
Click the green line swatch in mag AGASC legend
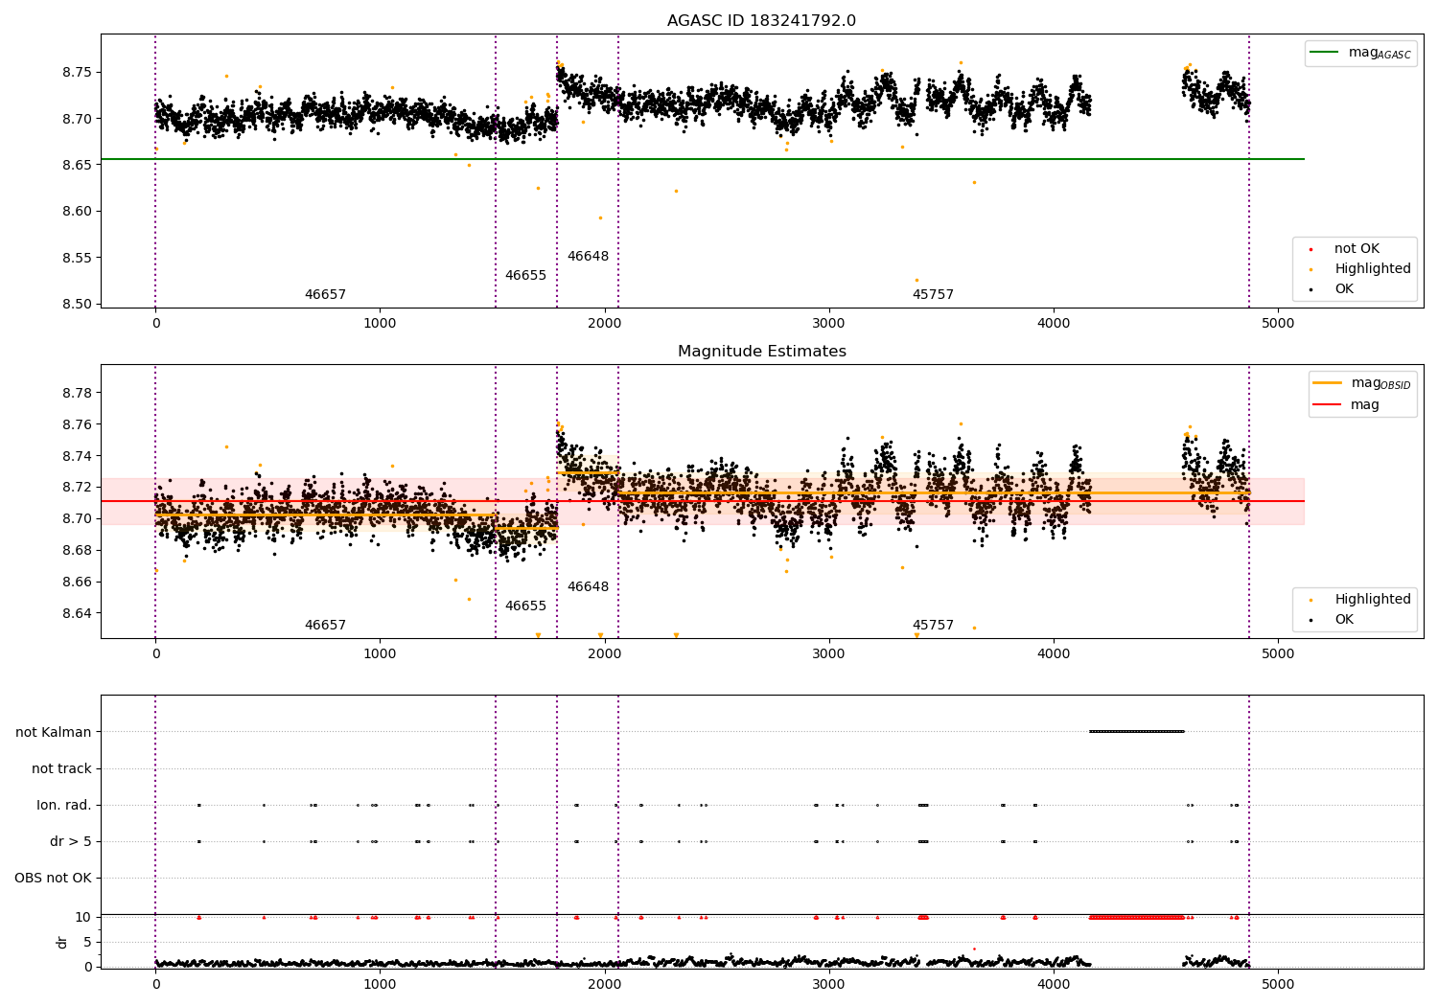click(x=1325, y=53)
